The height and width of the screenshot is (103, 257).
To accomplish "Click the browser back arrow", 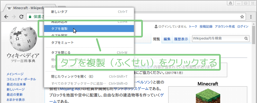I will 6,16.
